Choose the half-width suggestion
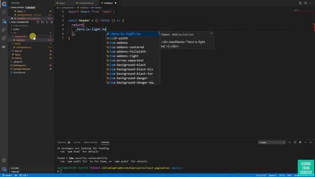This screenshot has height=177, width=315. pyautogui.click(x=132, y=38)
